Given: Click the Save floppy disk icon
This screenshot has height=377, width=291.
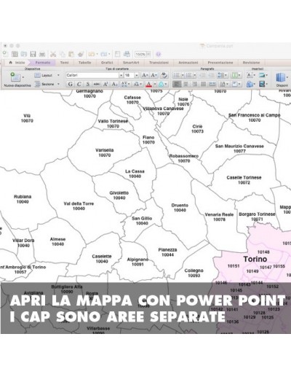Looking at the screenshot, I should tap(33, 54).
